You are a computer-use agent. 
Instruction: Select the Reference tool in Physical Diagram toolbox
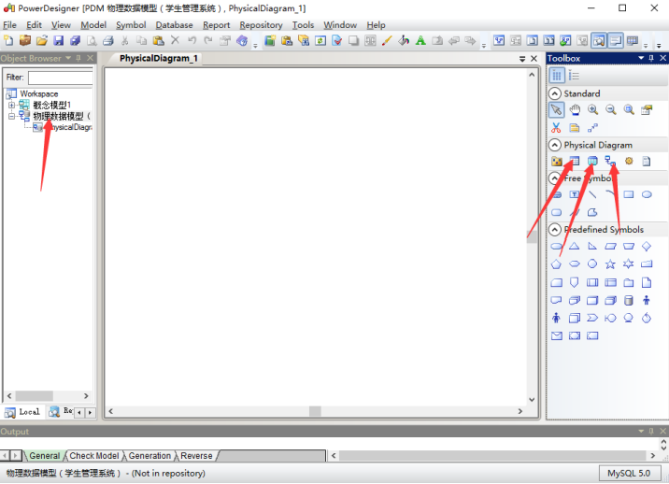tap(610, 162)
